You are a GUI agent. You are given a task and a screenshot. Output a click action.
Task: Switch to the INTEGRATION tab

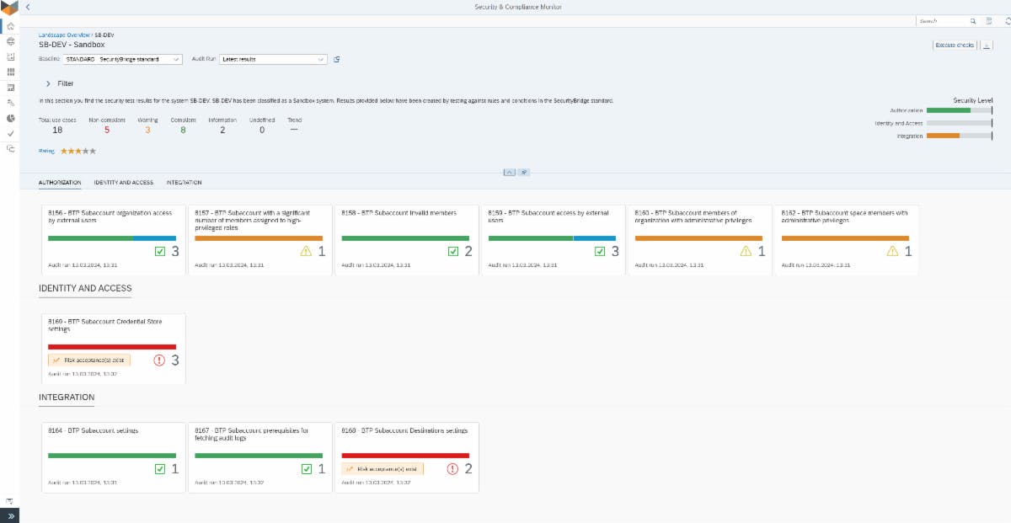185,182
